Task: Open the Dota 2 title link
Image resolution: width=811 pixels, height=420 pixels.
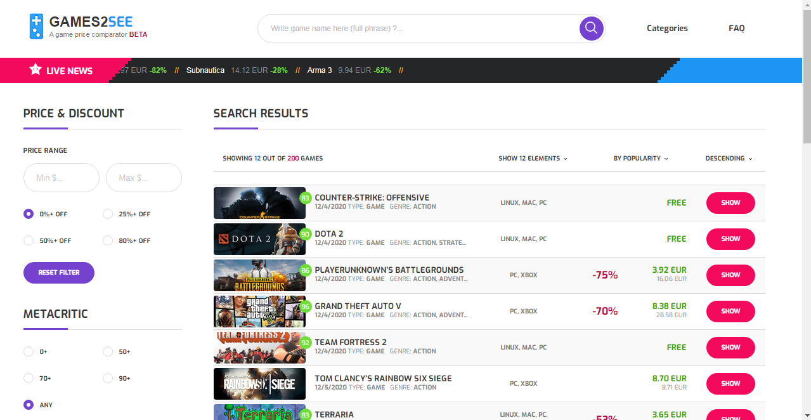Action: click(x=329, y=233)
